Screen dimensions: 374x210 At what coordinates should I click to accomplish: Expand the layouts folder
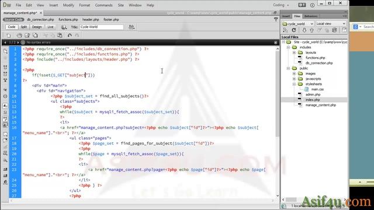point(294,52)
